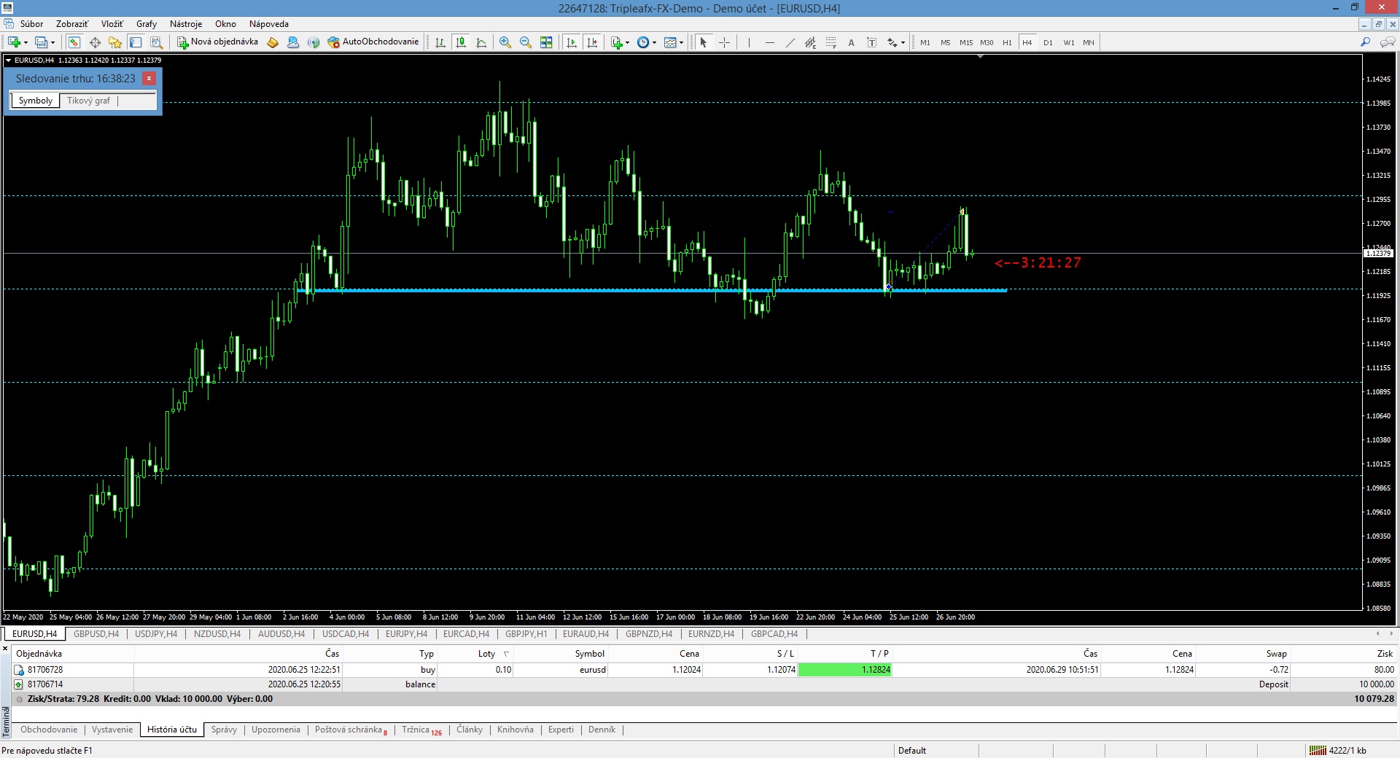Screen dimensions: 1400x758
Task: Open the EURUSD,H4 chart title dropdown triangle
Action: (8, 60)
